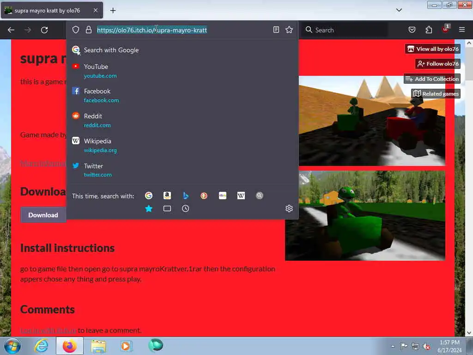
Task: Focus the Search box in the toolbar
Action: pyautogui.click(x=346, y=30)
